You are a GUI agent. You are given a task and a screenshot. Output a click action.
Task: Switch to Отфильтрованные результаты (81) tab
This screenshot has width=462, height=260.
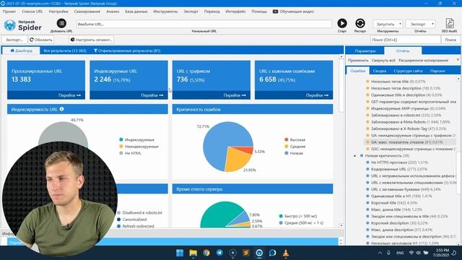tap(127, 51)
